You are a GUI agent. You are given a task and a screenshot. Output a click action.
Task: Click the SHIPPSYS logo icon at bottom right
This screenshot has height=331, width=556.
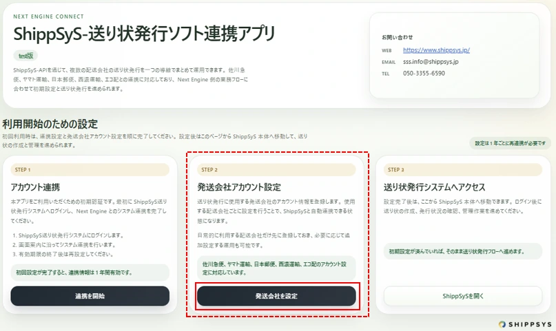[502, 324]
